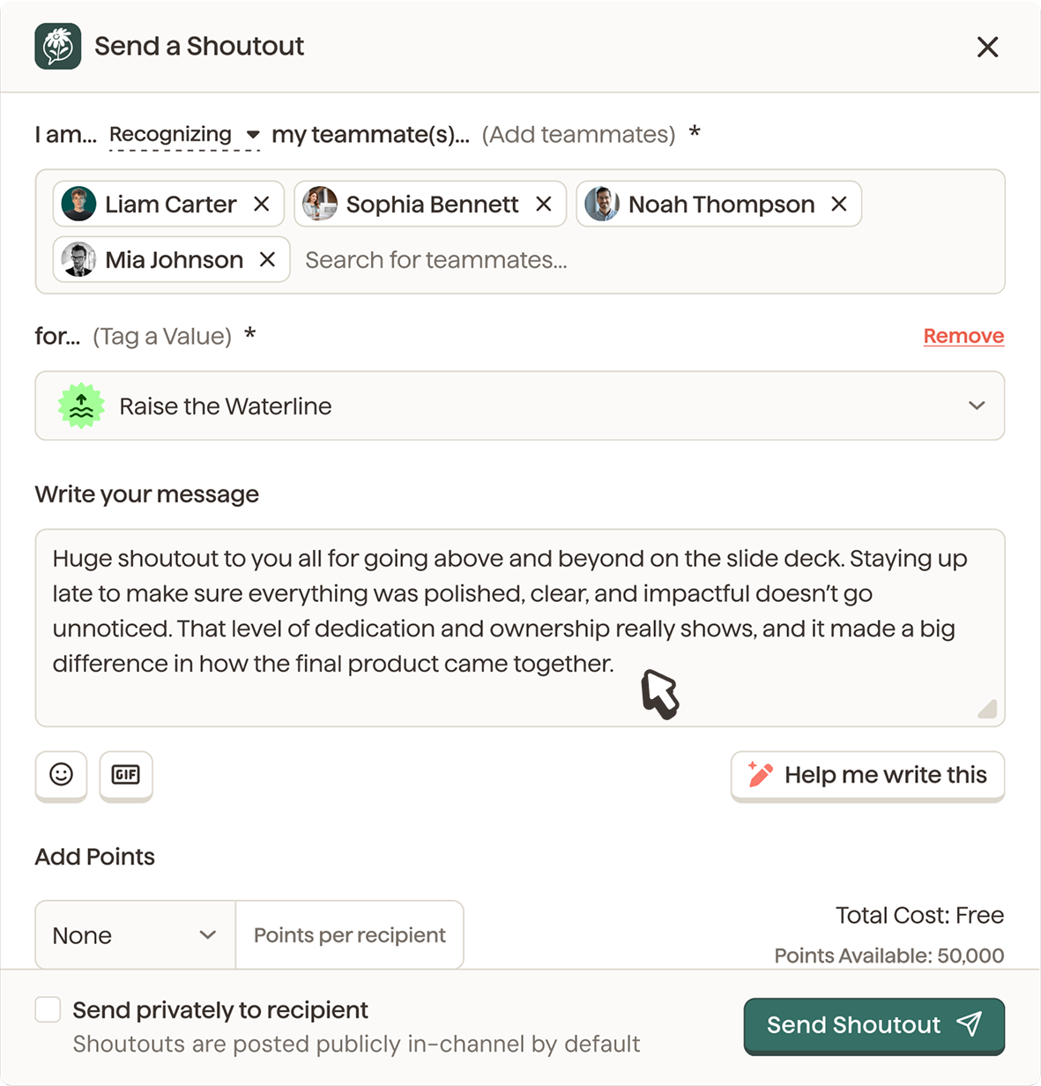Click the Send Shoutout button

[874, 1025]
